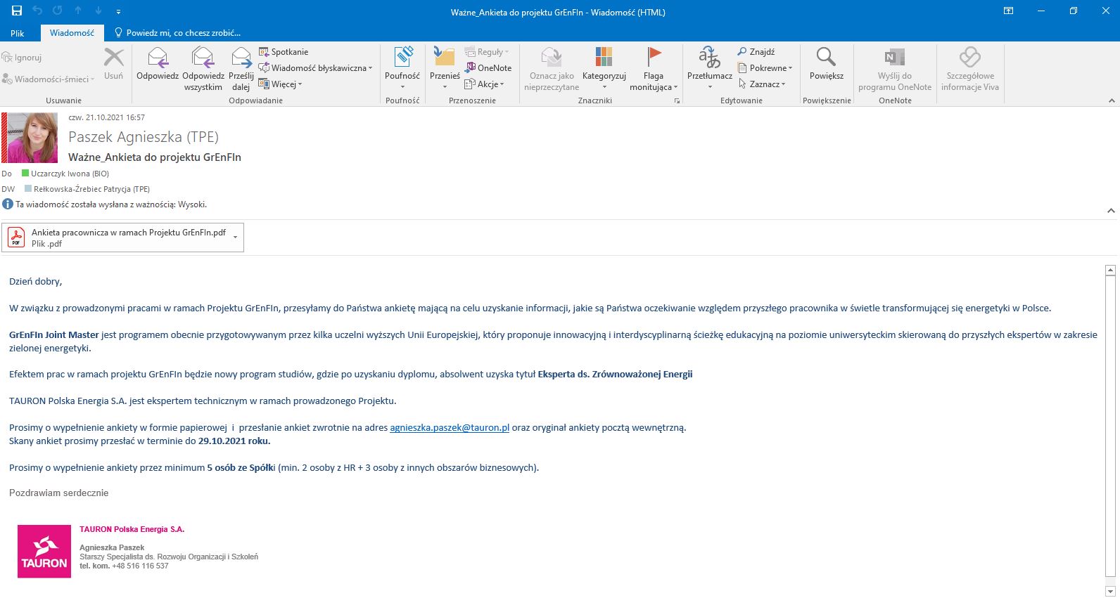The width and height of the screenshot is (1120, 598).
Task: Open the Reguły rules dropdown
Action: coord(487,52)
